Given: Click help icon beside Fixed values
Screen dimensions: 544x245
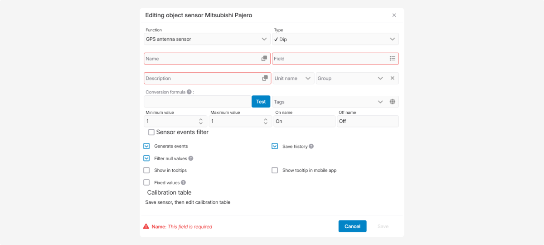Looking at the screenshot, I should (184, 182).
